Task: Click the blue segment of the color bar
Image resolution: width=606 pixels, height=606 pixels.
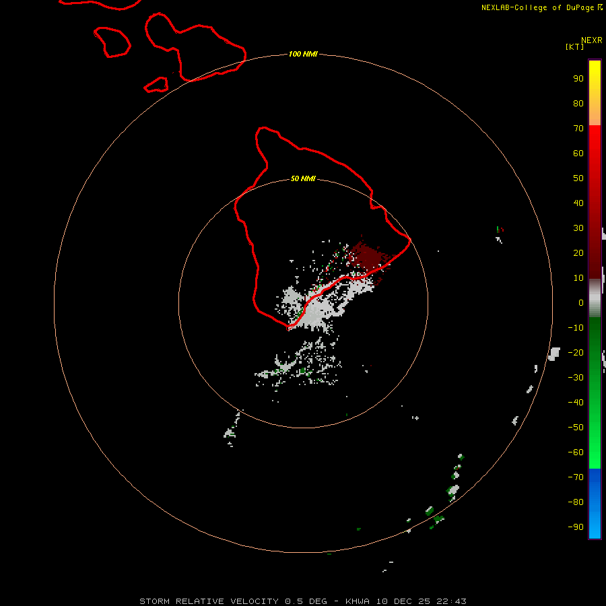Action: (595, 503)
